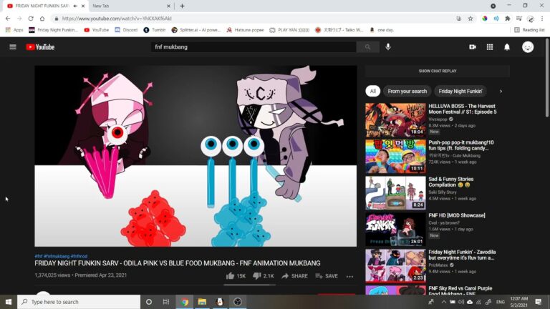Image resolution: width=550 pixels, height=309 pixels.
Task: Click the fnf mukbang search field
Action: point(254,47)
